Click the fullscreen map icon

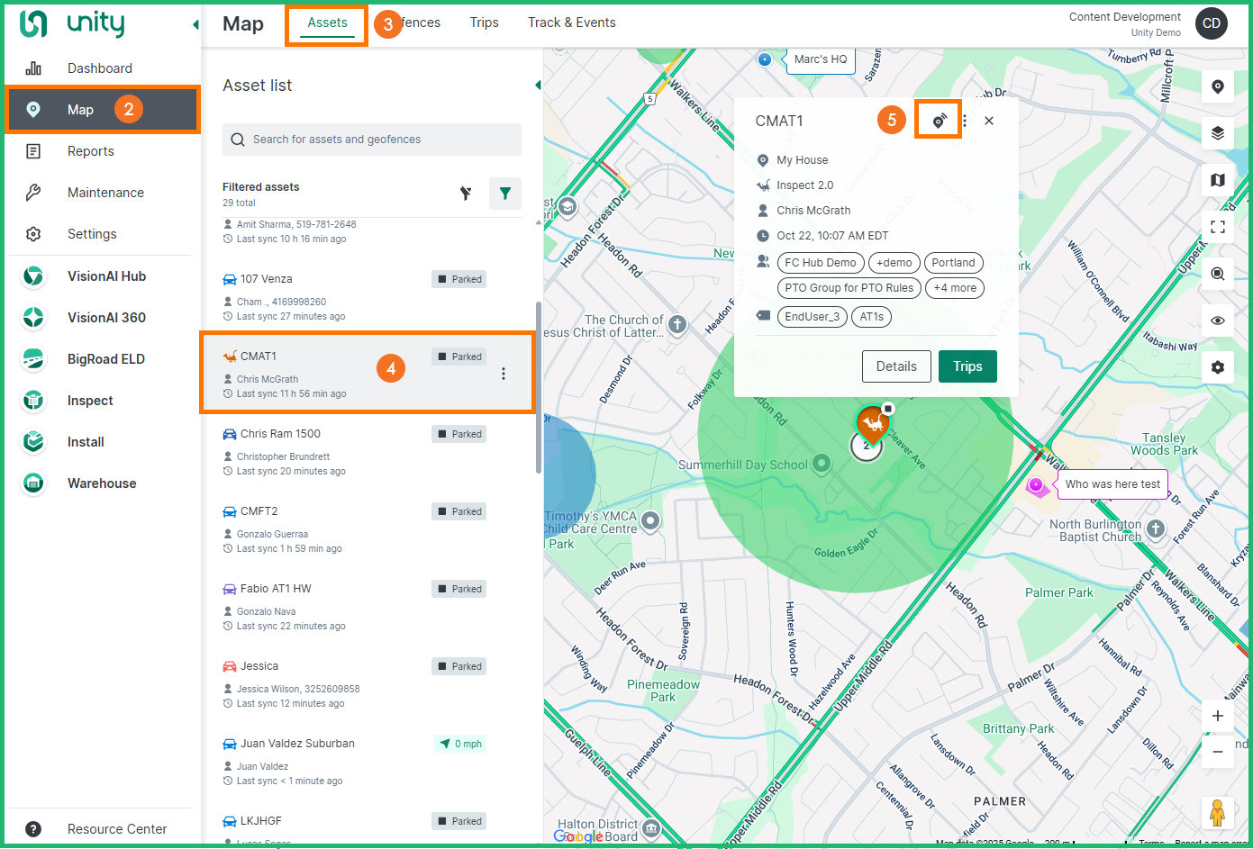coord(1217,227)
